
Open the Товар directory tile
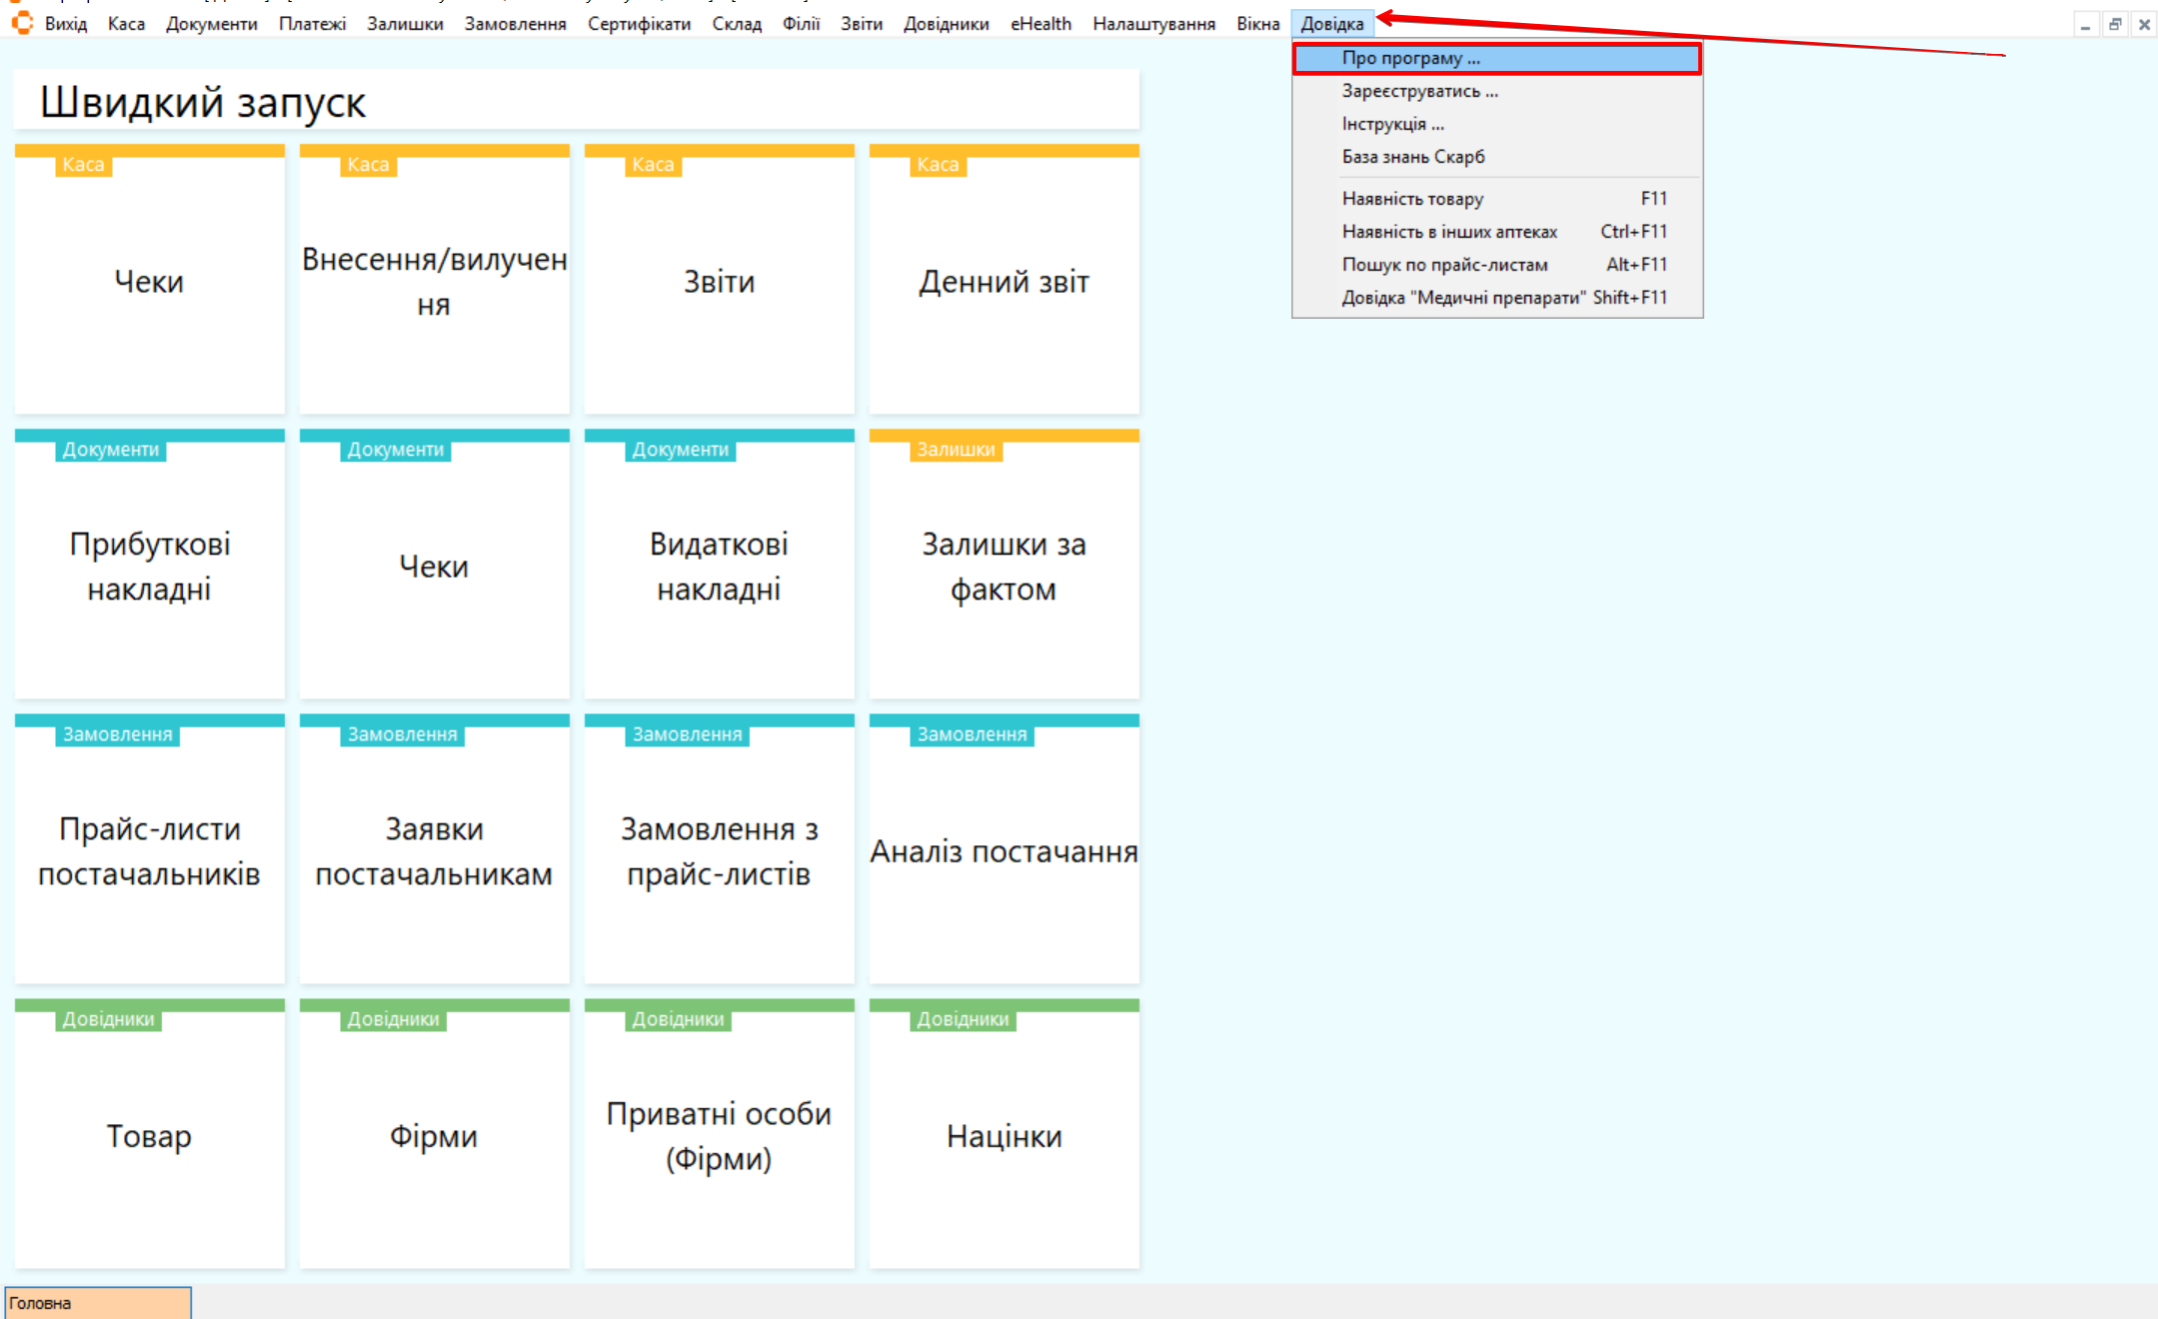[x=149, y=1135]
